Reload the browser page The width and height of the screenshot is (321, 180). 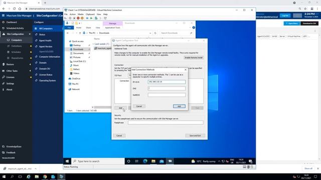point(15,9)
